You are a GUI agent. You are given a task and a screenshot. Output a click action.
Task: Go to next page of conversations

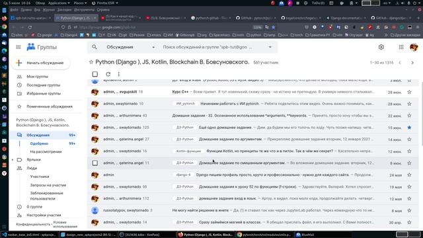coord(412,63)
